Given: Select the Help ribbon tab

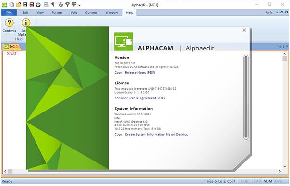Looking at the screenshot, I should [x=129, y=12].
